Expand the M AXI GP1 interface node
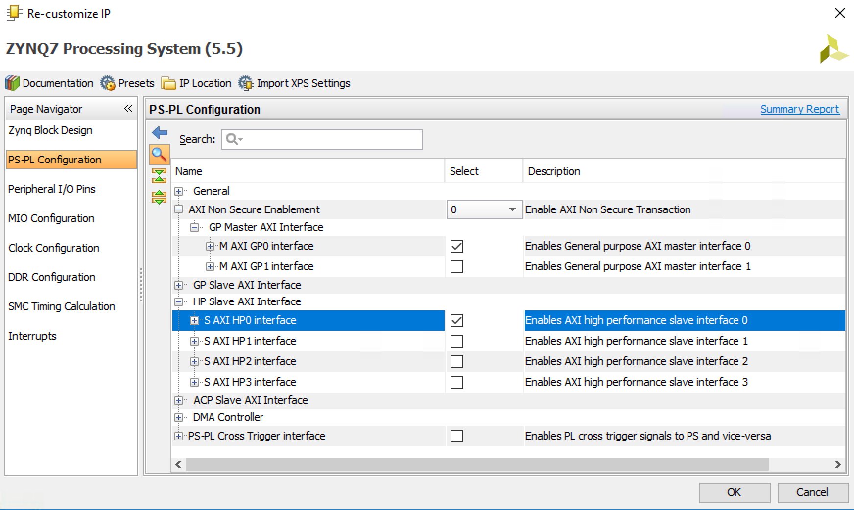The width and height of the screenshot is (854, 510). click(x=210, y=267)
